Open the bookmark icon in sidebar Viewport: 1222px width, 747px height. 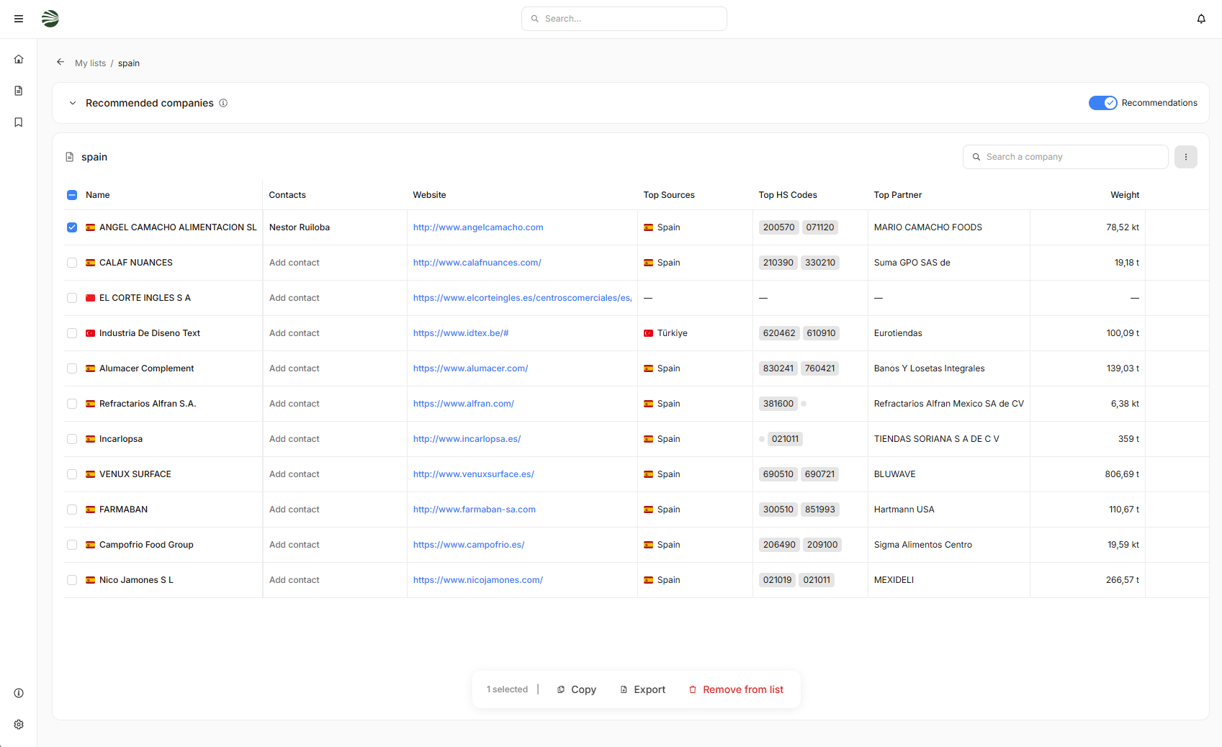point(19,122)
